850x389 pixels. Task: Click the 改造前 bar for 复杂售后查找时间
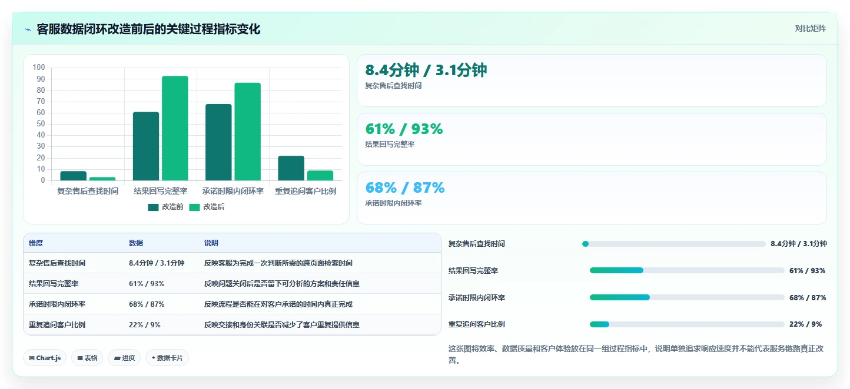coord(74,176)
